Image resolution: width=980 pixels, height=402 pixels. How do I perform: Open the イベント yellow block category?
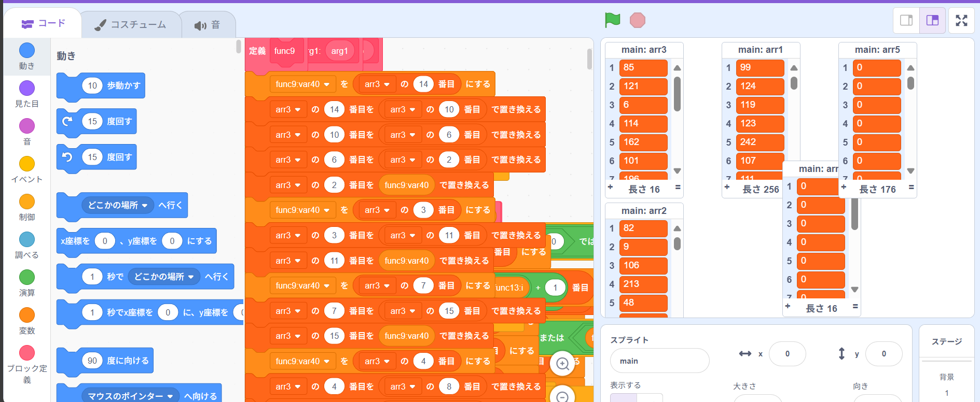point(27,164)
